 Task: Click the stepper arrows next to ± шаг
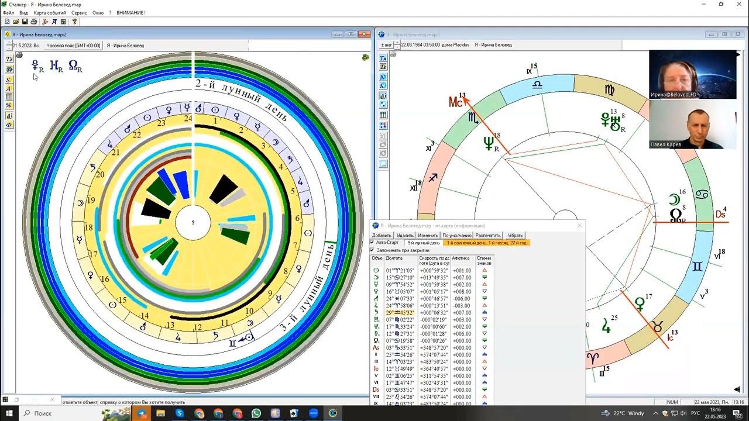tap(397, 44)
